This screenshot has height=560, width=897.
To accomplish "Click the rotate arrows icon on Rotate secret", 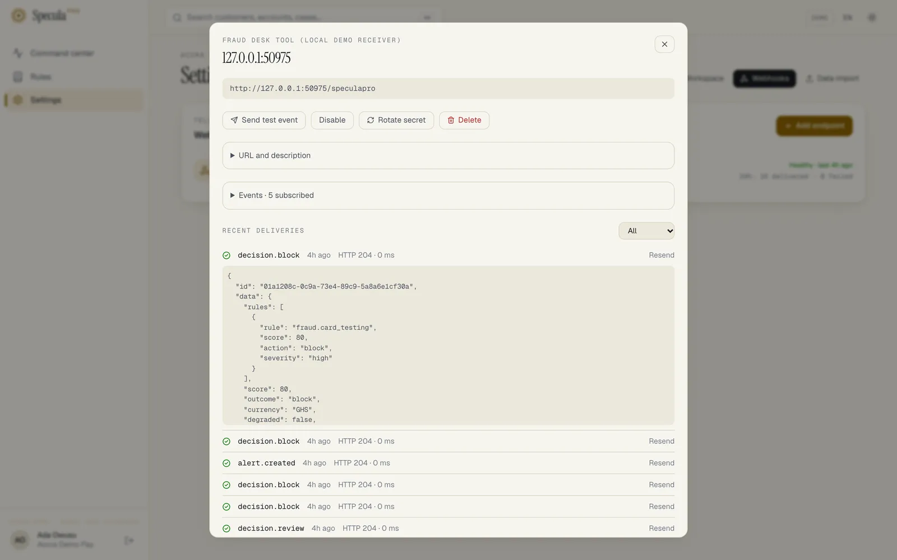I will [371, 120].
